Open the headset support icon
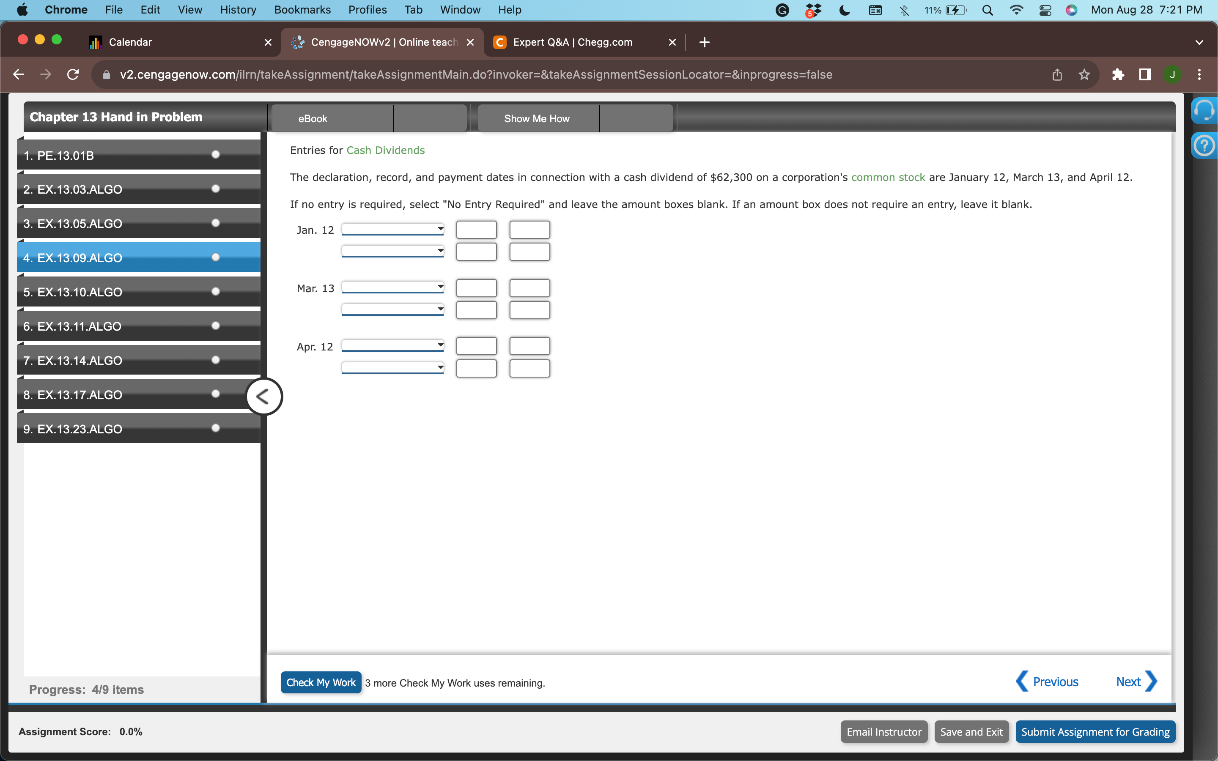Viewport: 1218px width, 761px height. tap(1204, 110)
